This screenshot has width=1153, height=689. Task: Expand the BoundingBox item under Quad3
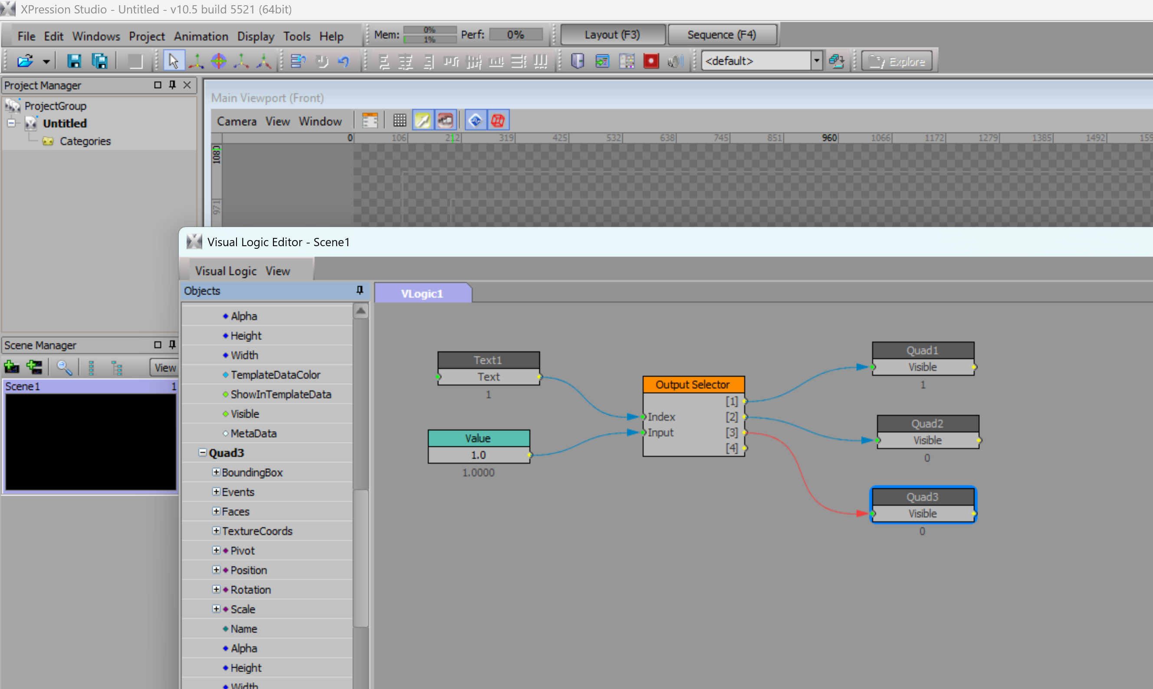click(216, 472)
